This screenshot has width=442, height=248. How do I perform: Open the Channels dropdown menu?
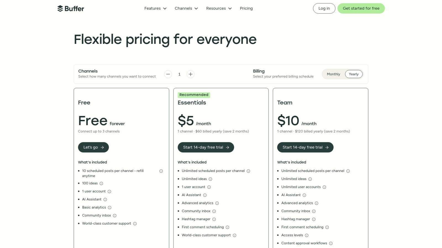186,8
